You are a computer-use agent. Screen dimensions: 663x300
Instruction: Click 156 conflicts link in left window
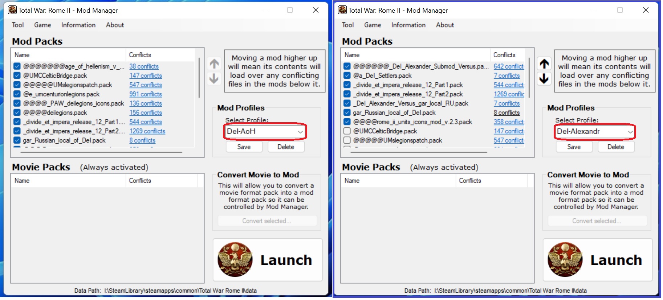pyautogui.click(x=146, y=112)
